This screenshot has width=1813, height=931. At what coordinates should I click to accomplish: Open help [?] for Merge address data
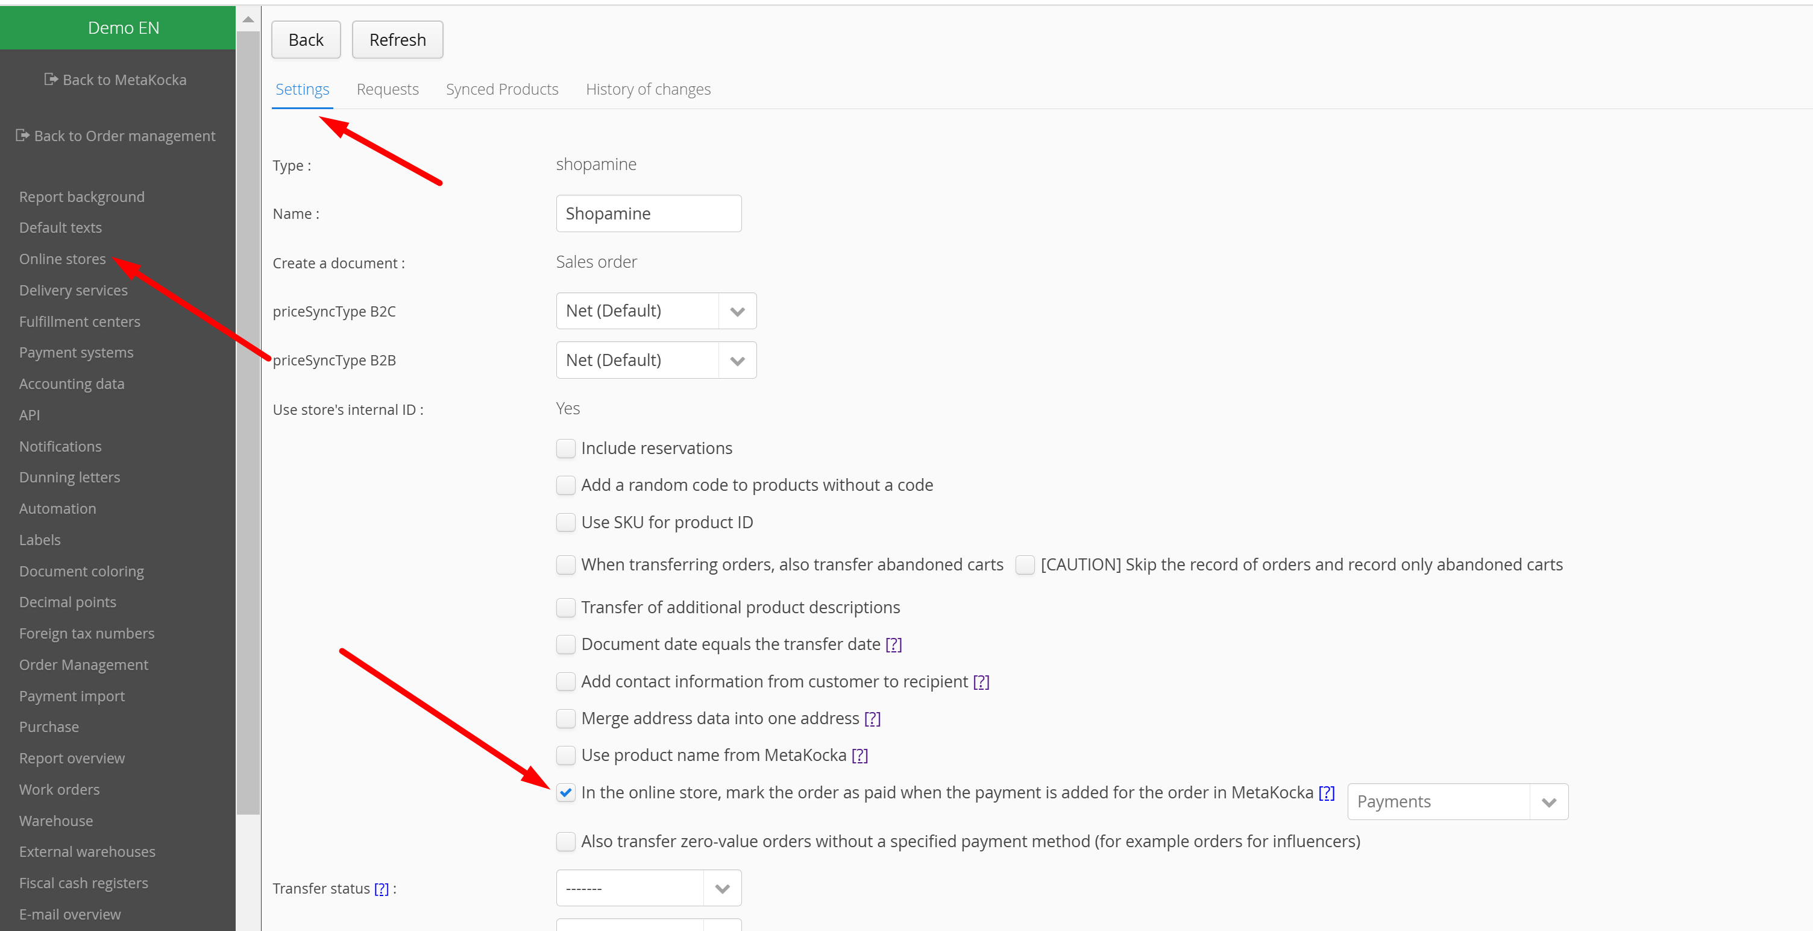[x=872, y=718]
